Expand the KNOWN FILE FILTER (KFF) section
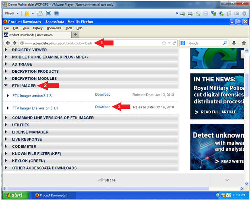Image resolution: width=251 pixels, height=201 pixels. pyautogui.click(x=91, y=154)
